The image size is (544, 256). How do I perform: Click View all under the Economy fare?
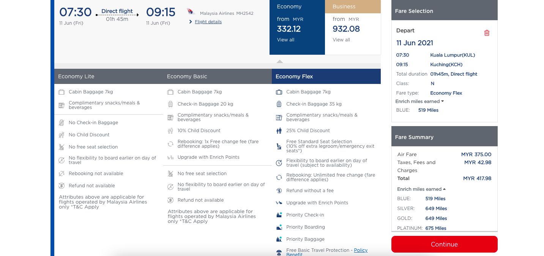click(x=285, y=40)
